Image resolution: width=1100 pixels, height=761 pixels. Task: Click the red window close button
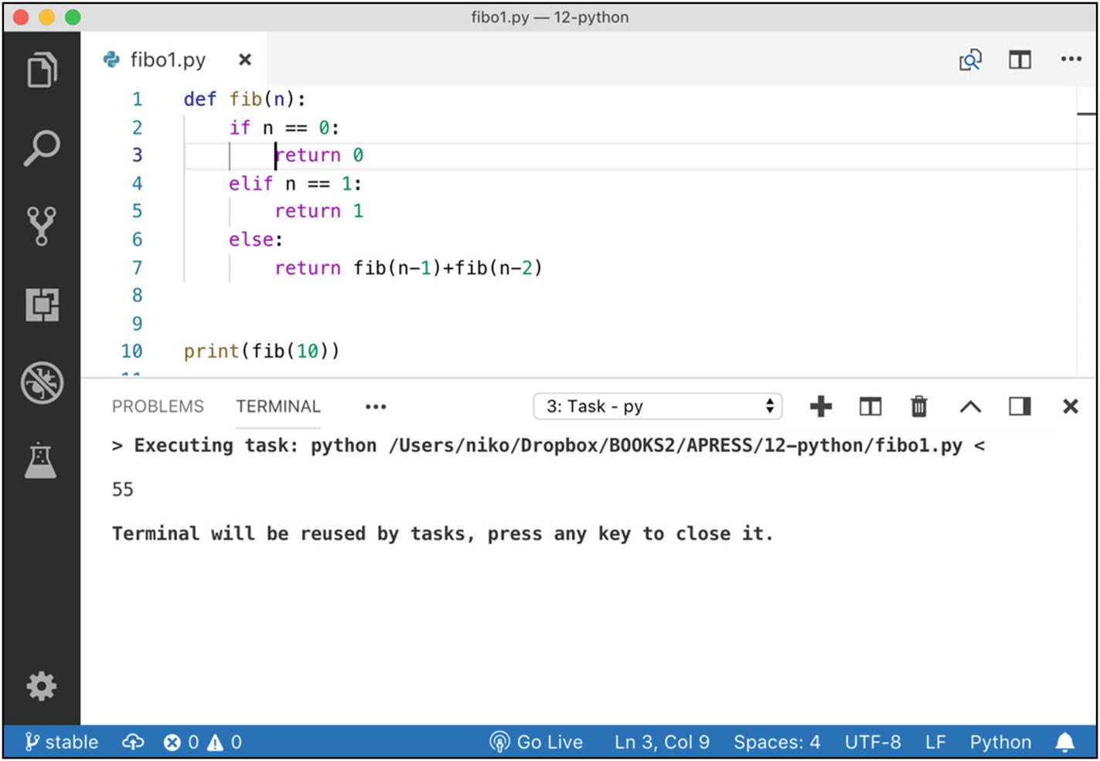21,17
